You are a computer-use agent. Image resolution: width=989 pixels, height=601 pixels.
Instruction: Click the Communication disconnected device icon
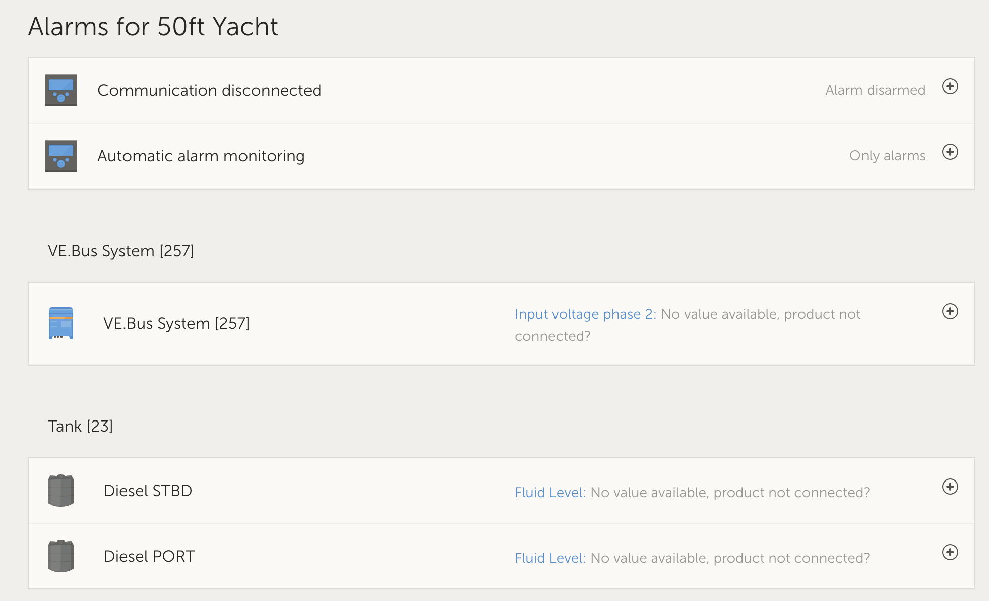[x=61, y=90]
